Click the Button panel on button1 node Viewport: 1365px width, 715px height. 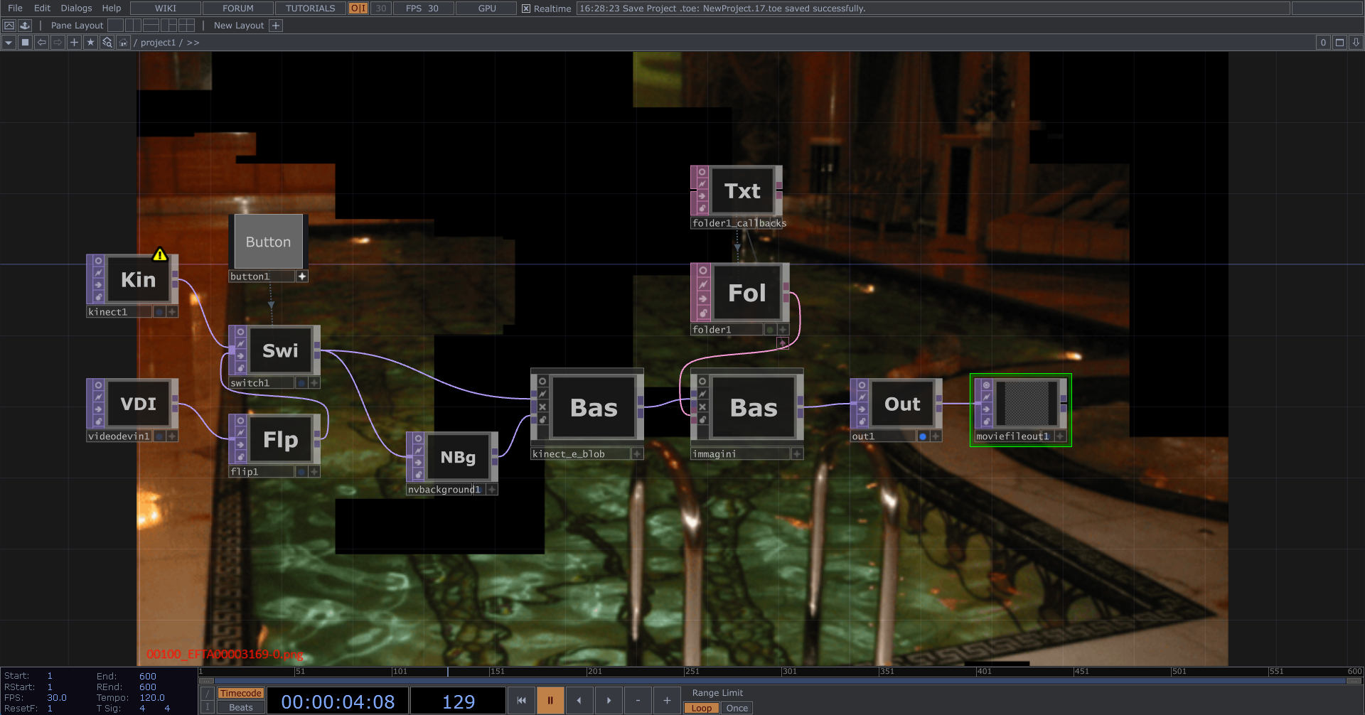point(268,242)
